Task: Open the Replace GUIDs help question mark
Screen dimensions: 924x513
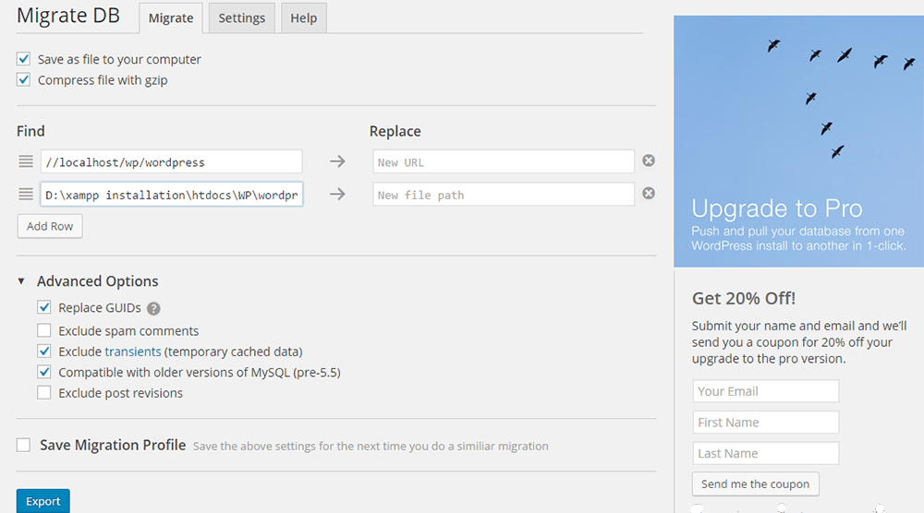Action: pyautogui.click(x=153, y=308)
